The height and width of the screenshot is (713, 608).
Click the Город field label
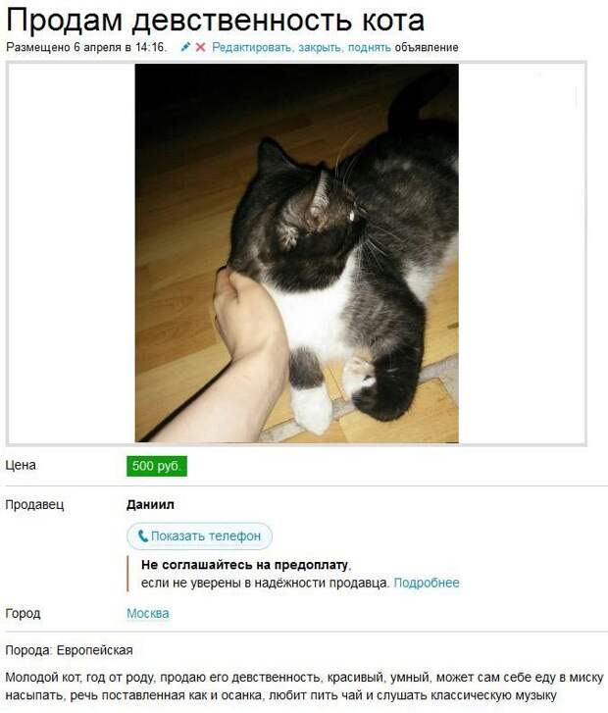coord(23,613)
